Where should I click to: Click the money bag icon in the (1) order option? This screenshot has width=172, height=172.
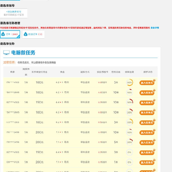point(25,34)
